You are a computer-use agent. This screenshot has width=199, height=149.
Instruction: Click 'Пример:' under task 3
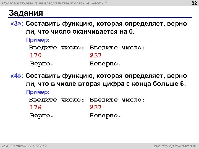click(38, 40)
